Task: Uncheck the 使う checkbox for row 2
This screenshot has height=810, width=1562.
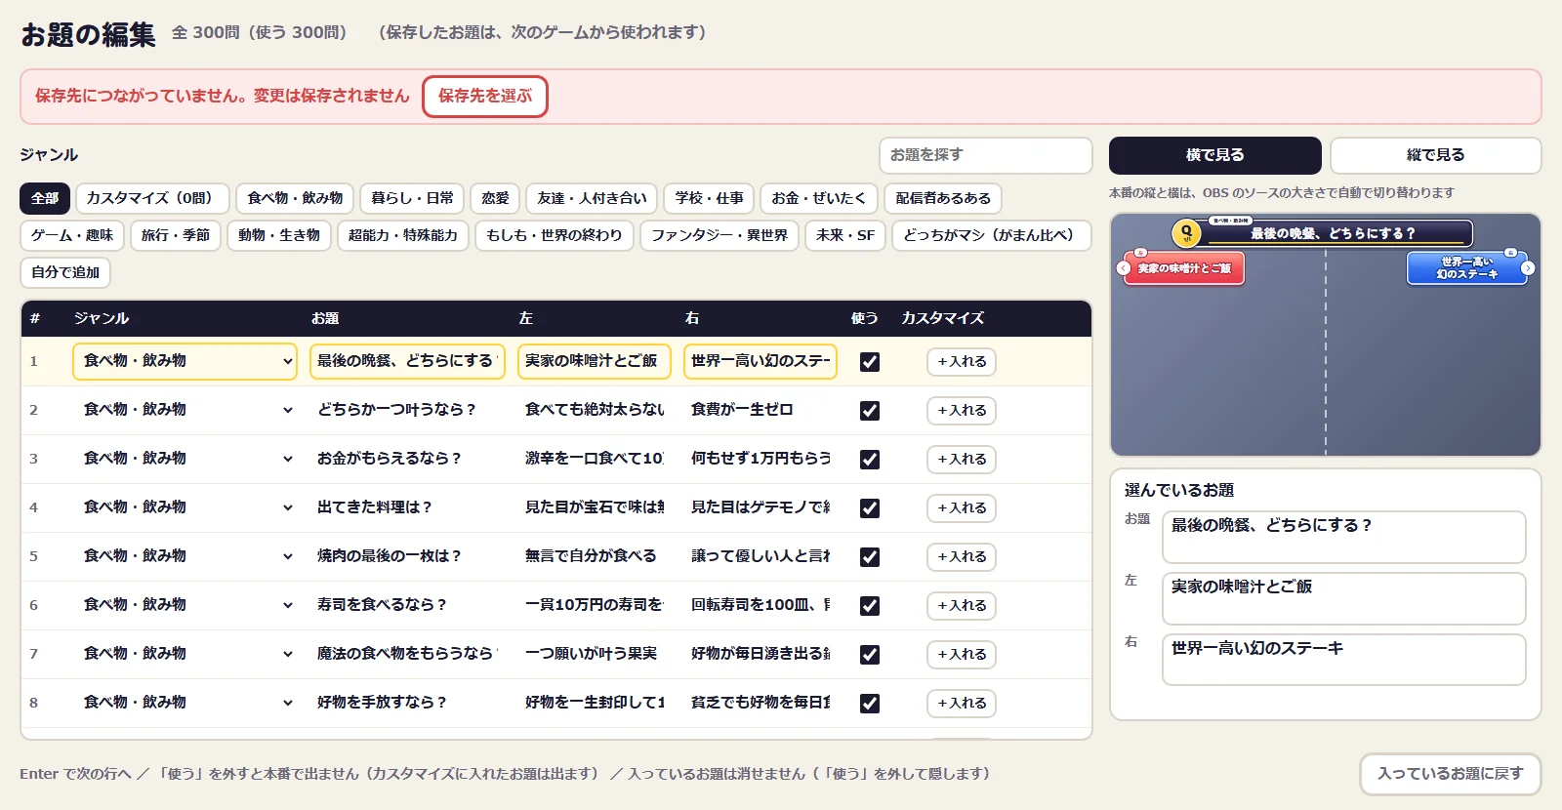Action: point(869,411)
